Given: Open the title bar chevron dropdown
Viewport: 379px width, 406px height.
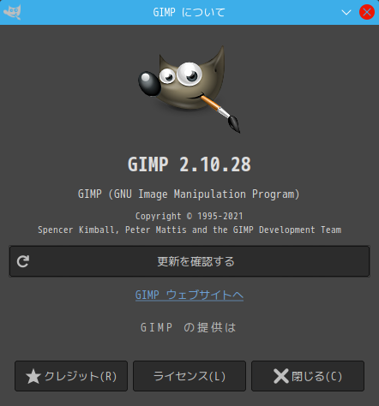Looking at the screenshot, I should pos(346,13).
